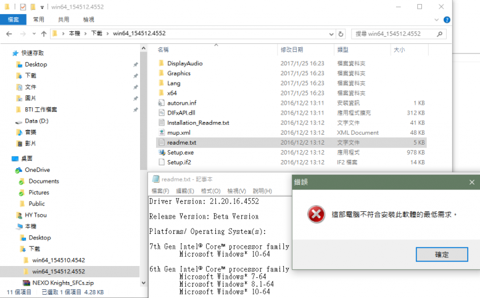Open the Graphics folder icon
Screen dimensions: 480x298
point(161,73)
